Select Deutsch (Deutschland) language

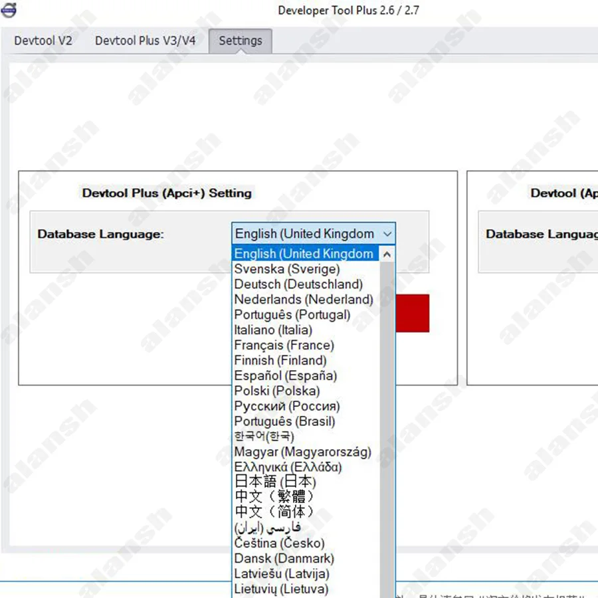[x=305, y=284]
